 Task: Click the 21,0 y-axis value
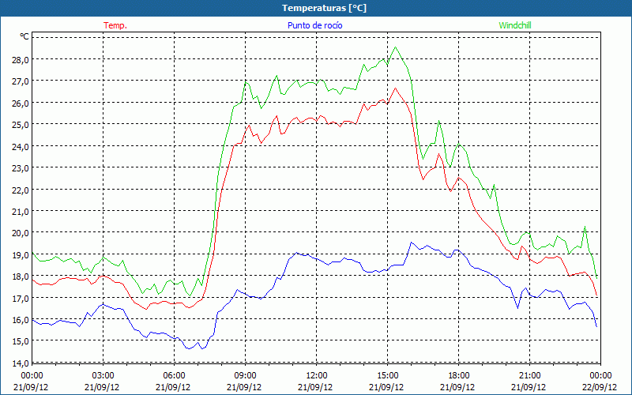21,211
